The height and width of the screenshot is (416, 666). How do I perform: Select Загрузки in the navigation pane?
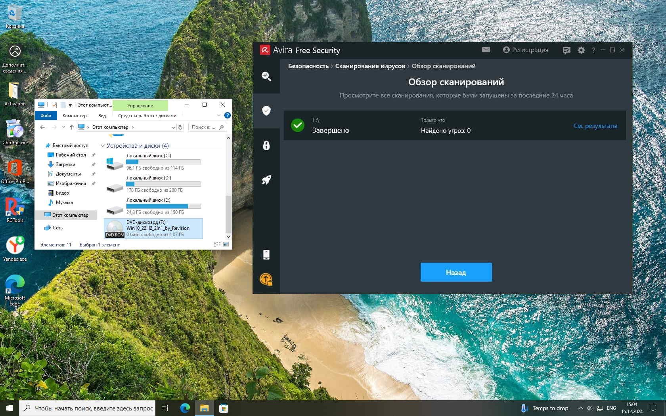pyautogui.click(x=65, y=164)
